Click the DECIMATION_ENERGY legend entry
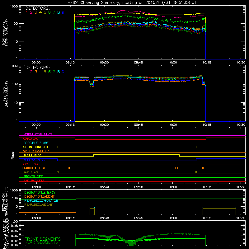The width and height of the screenshot is (249, 249). 40,192
